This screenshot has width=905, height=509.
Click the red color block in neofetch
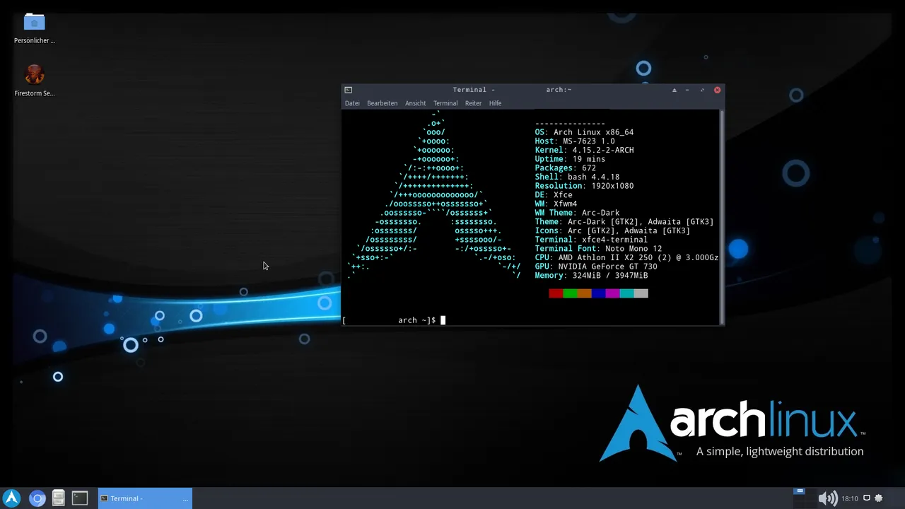(x=556, y=293)
